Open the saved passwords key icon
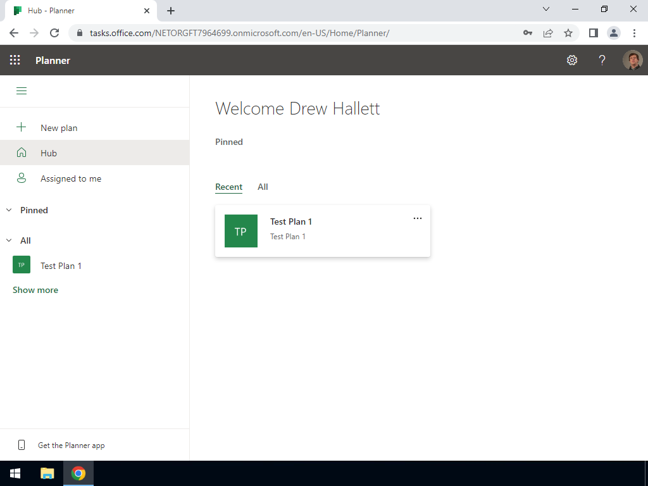Viewport: 648px width, 486px height. pos(528,33)
